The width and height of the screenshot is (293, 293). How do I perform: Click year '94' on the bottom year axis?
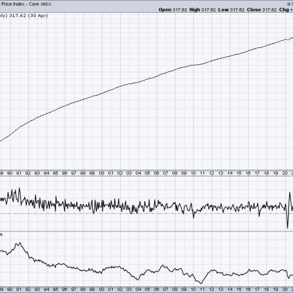46,290
